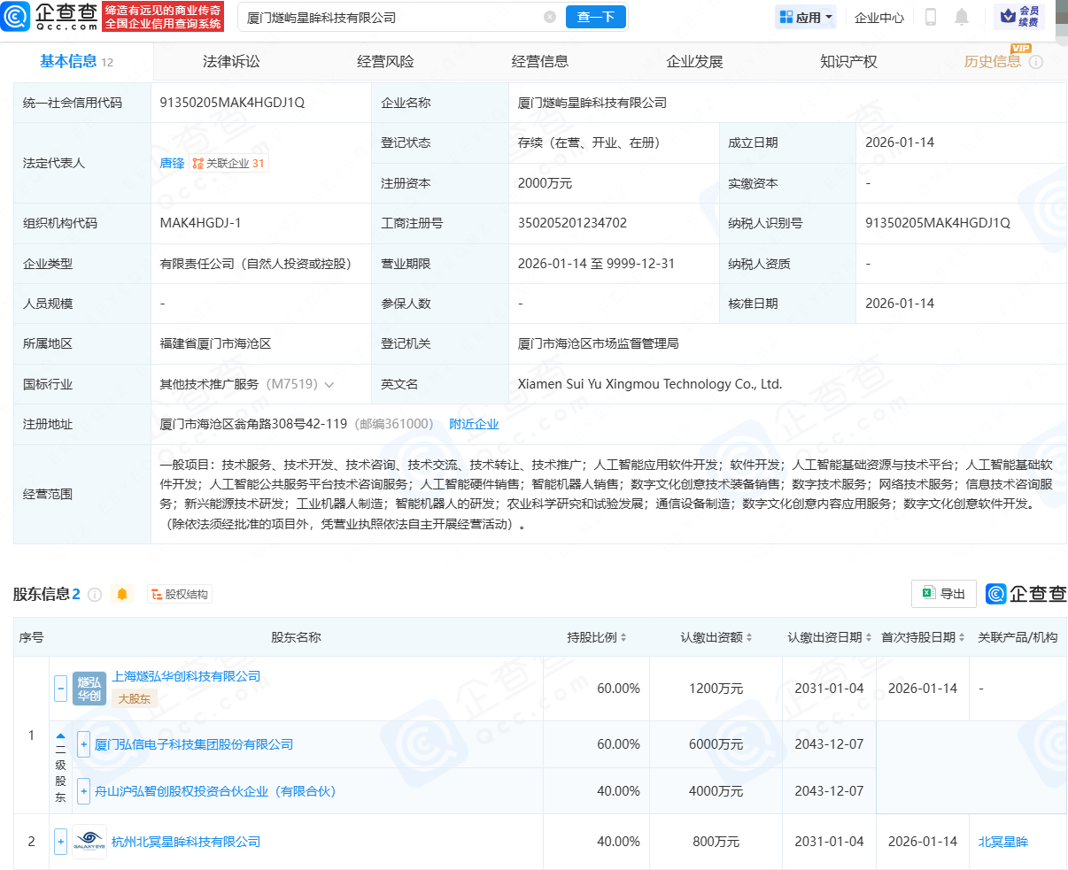
Task: Click info icon beside 股东信息 heading
Action: (95, 595)
